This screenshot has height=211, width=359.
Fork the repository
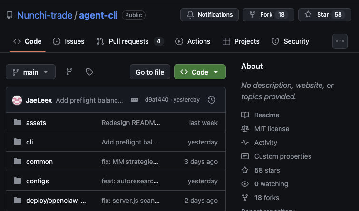coord(268,15)
